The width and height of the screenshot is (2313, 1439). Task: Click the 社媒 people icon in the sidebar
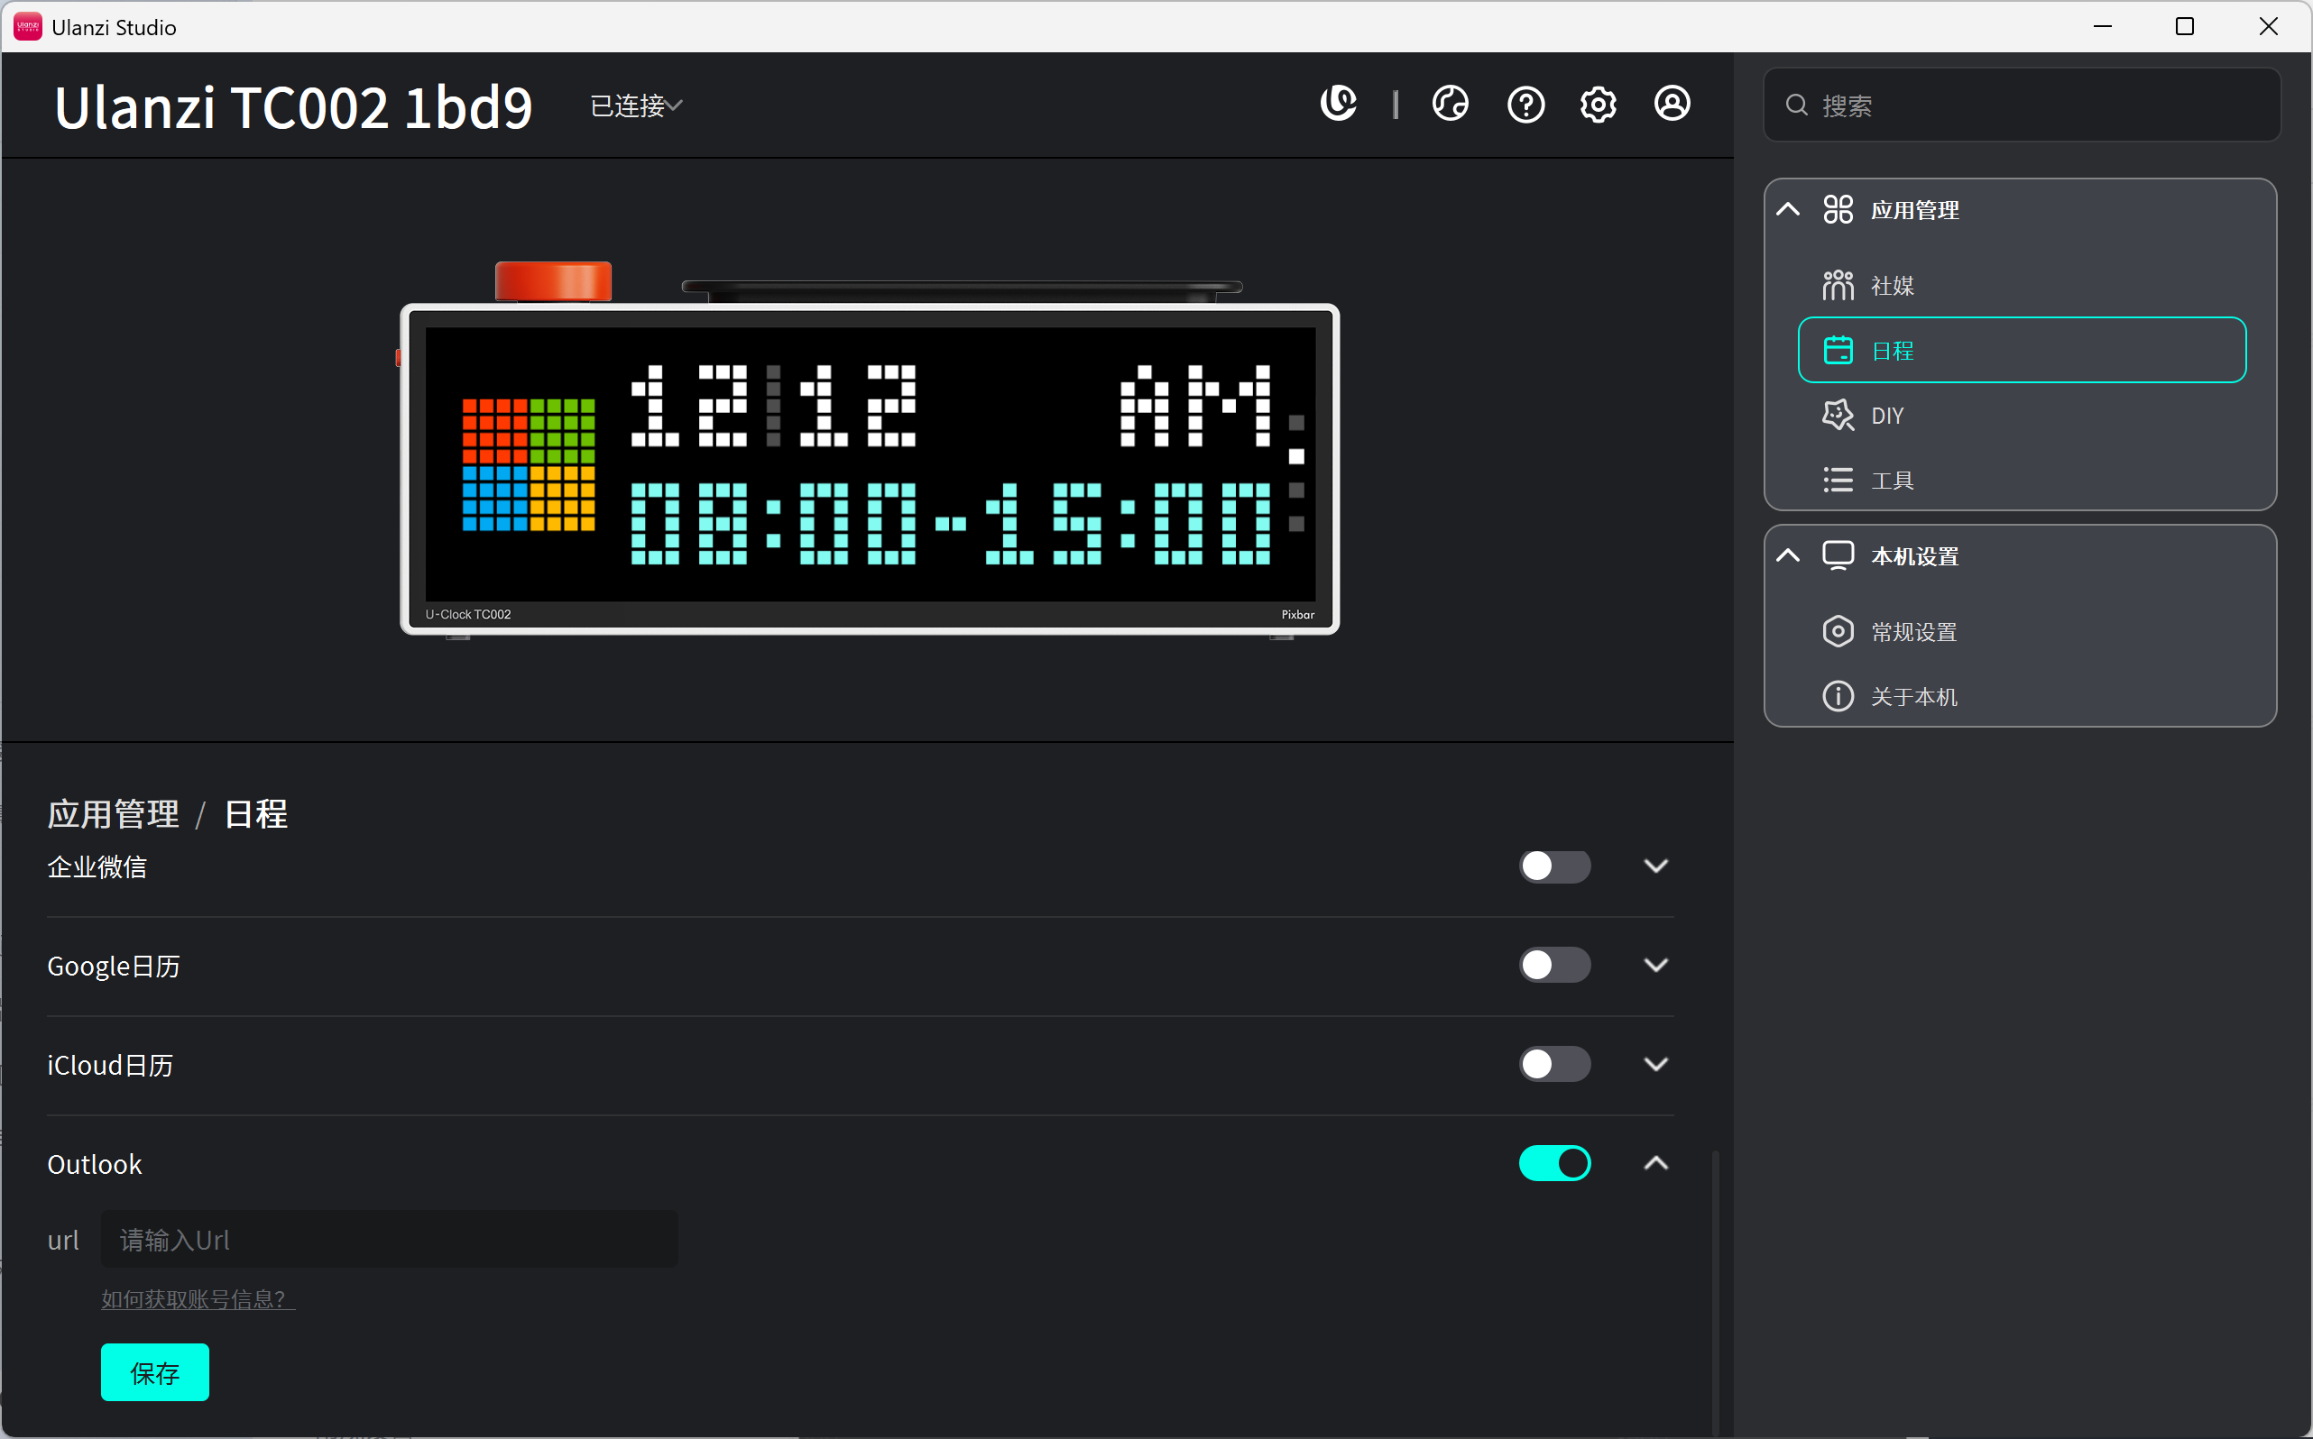pos(1838,286)
